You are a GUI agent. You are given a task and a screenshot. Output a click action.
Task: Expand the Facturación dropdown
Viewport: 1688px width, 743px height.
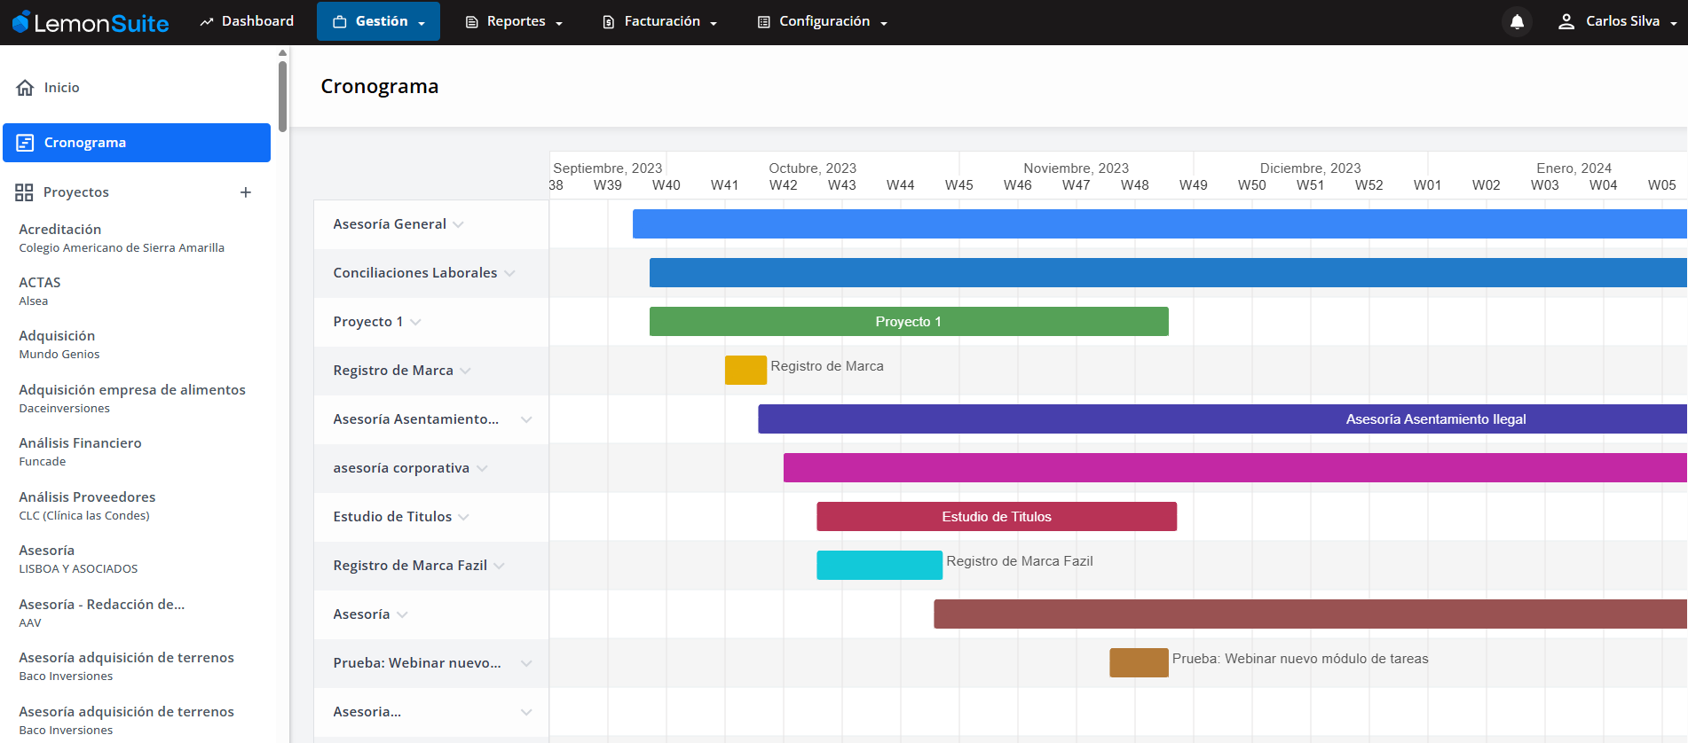[x=659, y=21]
